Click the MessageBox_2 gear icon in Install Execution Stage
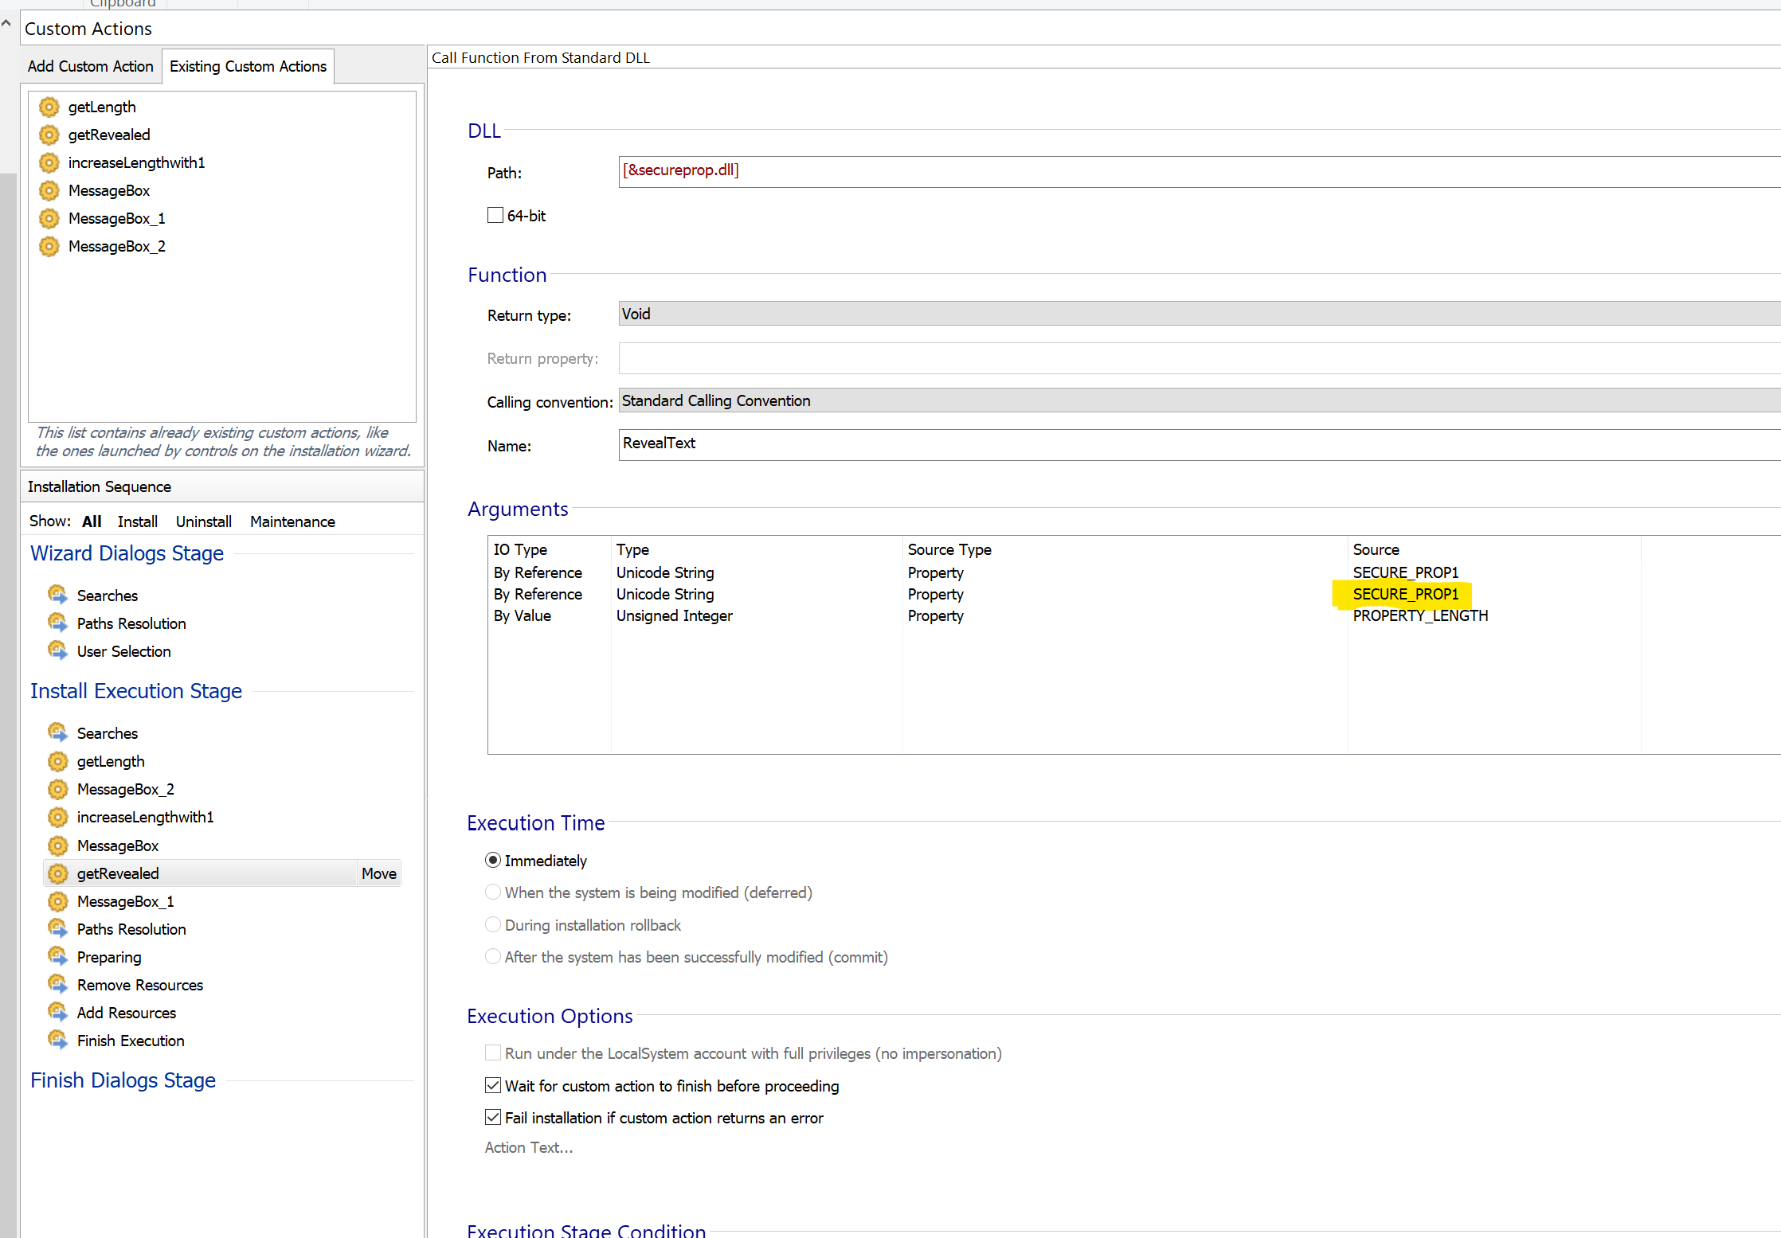The height and width of the screenshot is (1238, 1781). [57, 789]
